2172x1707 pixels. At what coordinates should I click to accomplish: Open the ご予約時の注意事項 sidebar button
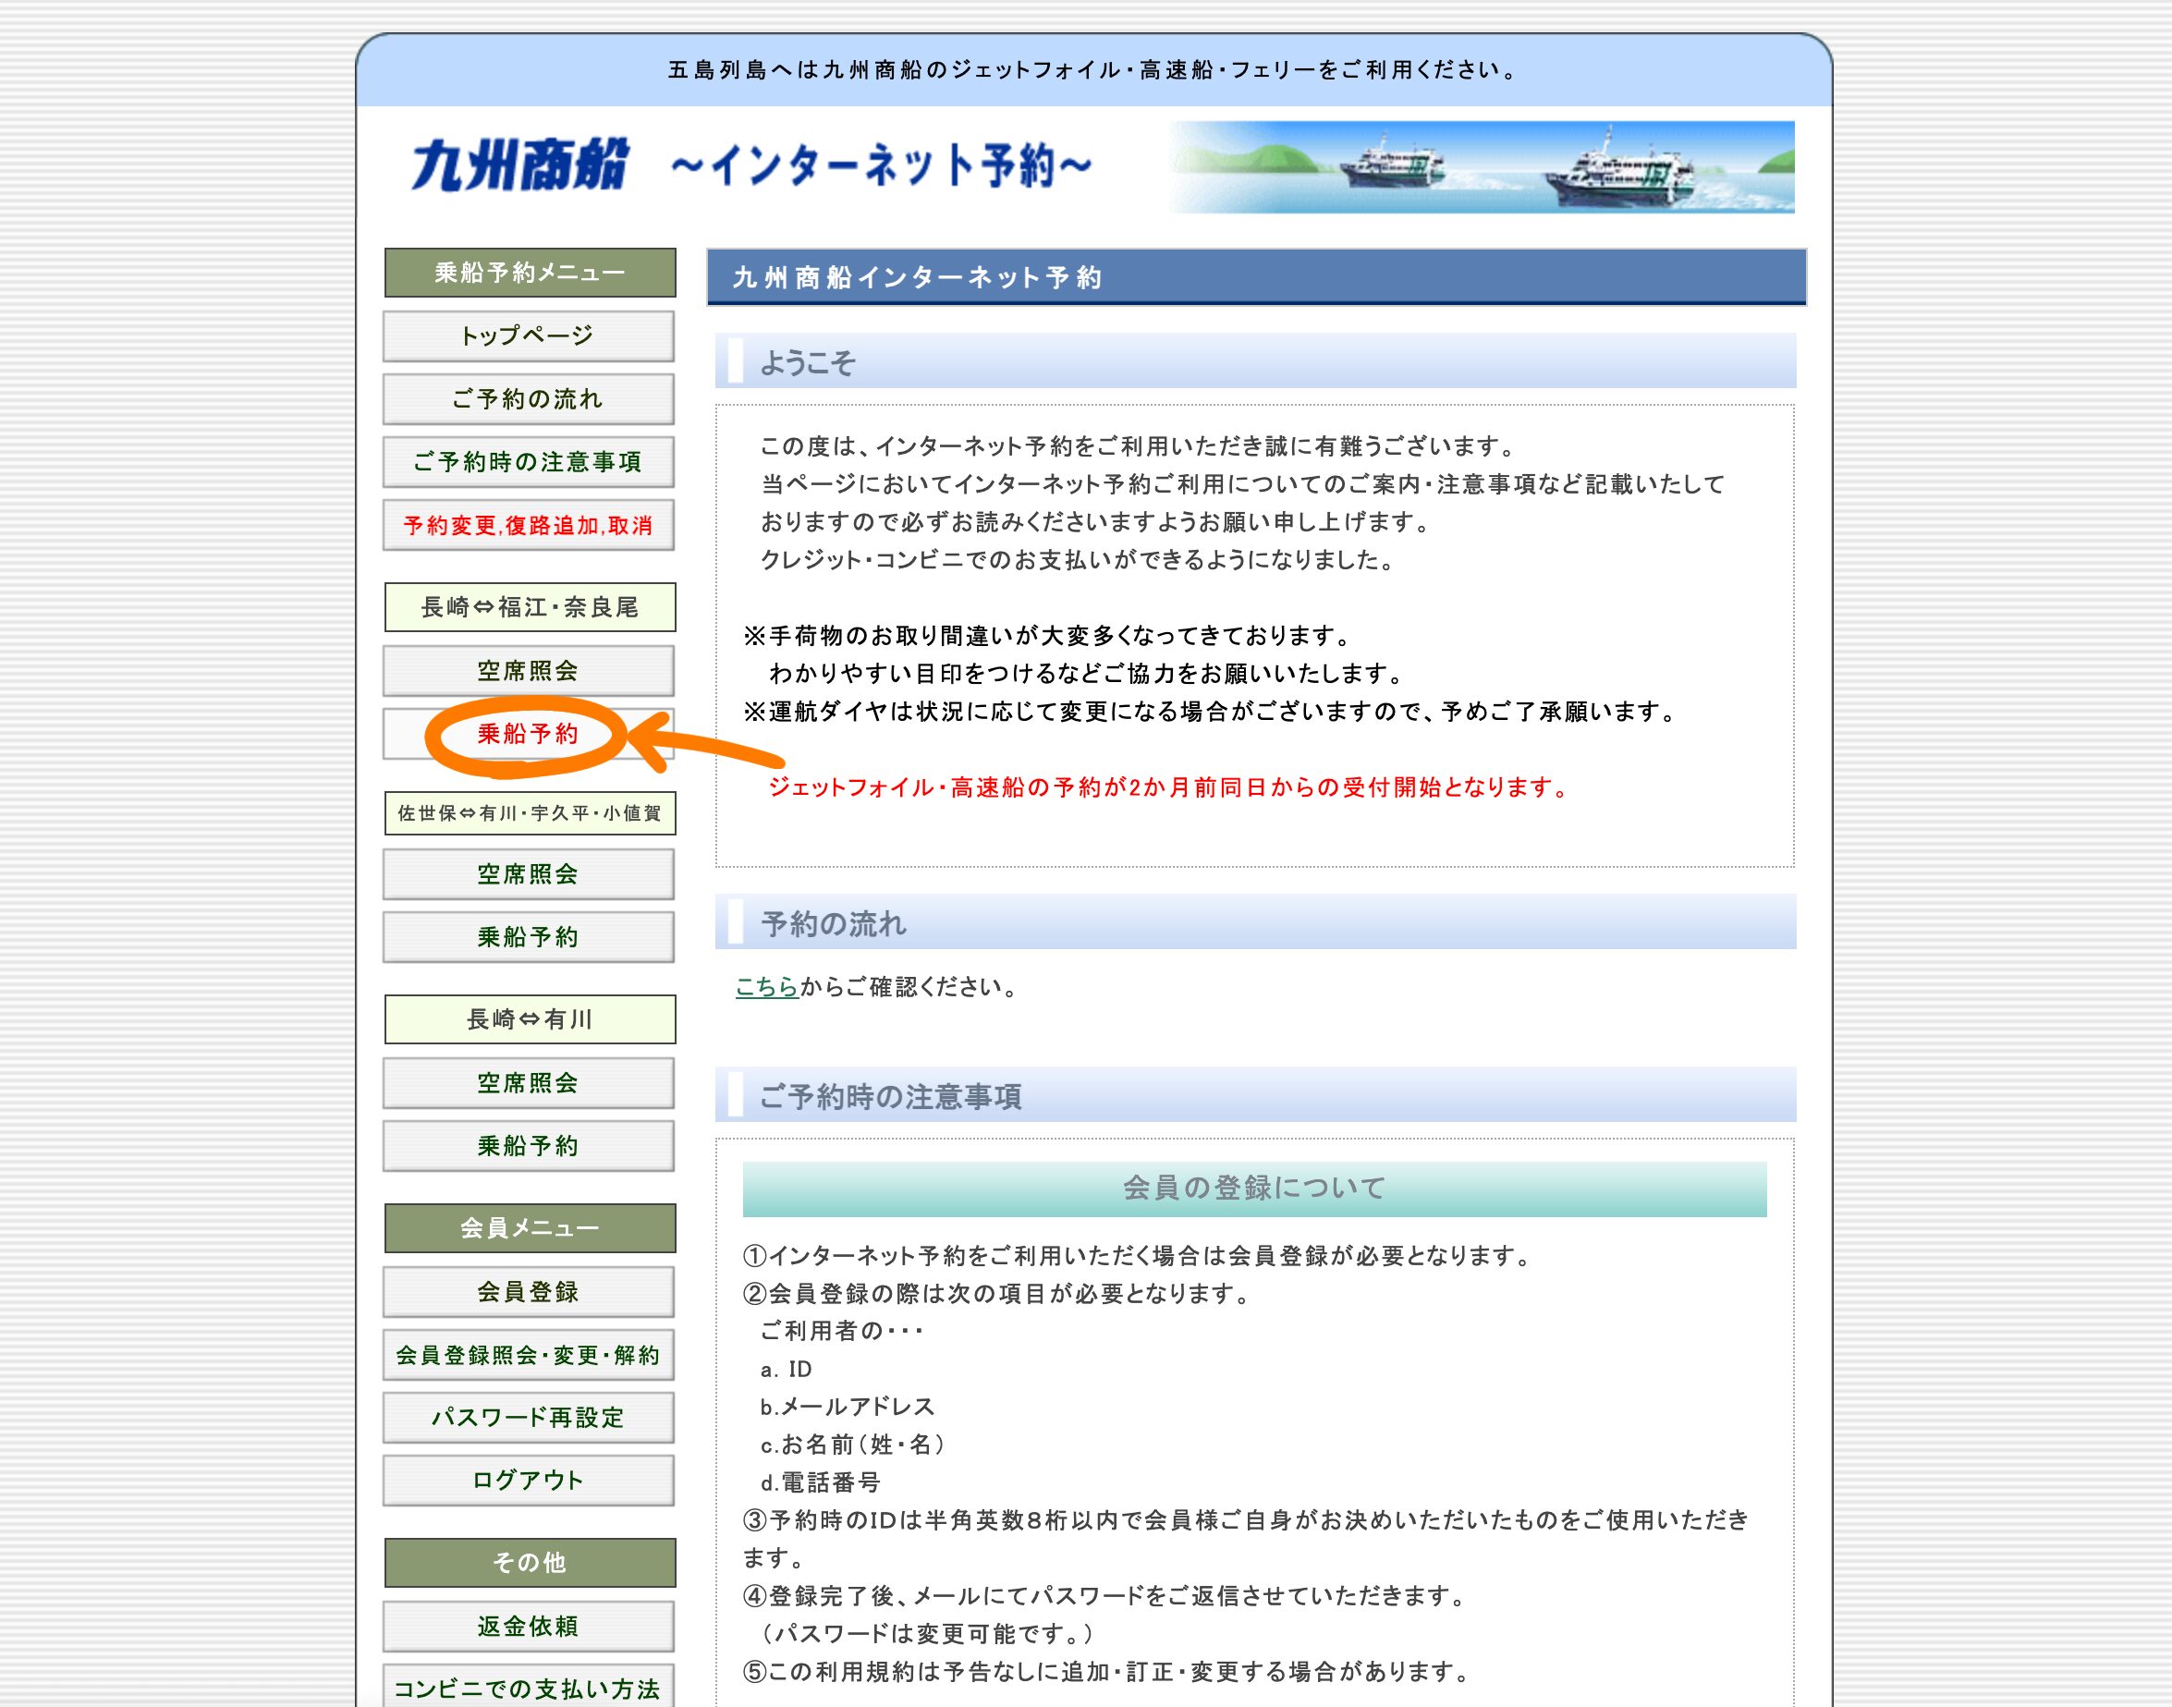coord(529,462)
